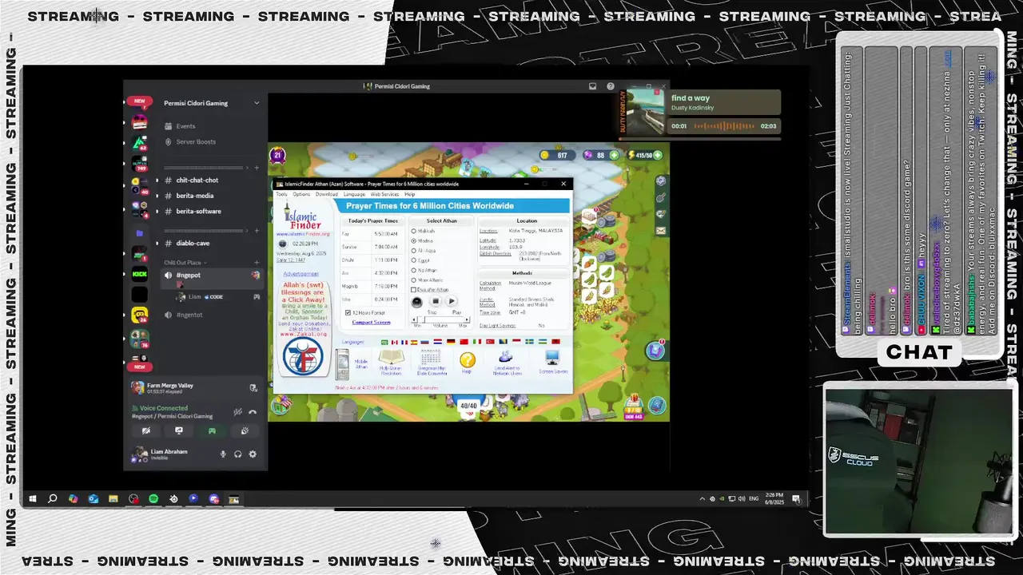Toggle noise suppression icon in Discord

coord(237,411)
